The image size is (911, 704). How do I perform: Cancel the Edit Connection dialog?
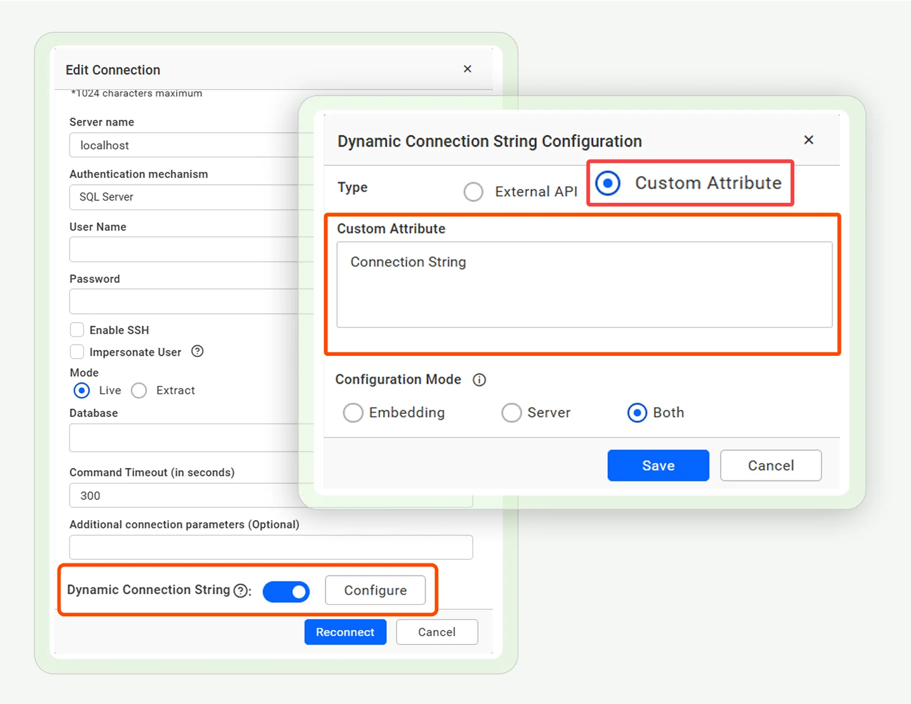tap(437, 632)
